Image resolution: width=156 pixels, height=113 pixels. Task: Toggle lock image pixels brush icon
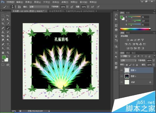(x=130, y=65)
